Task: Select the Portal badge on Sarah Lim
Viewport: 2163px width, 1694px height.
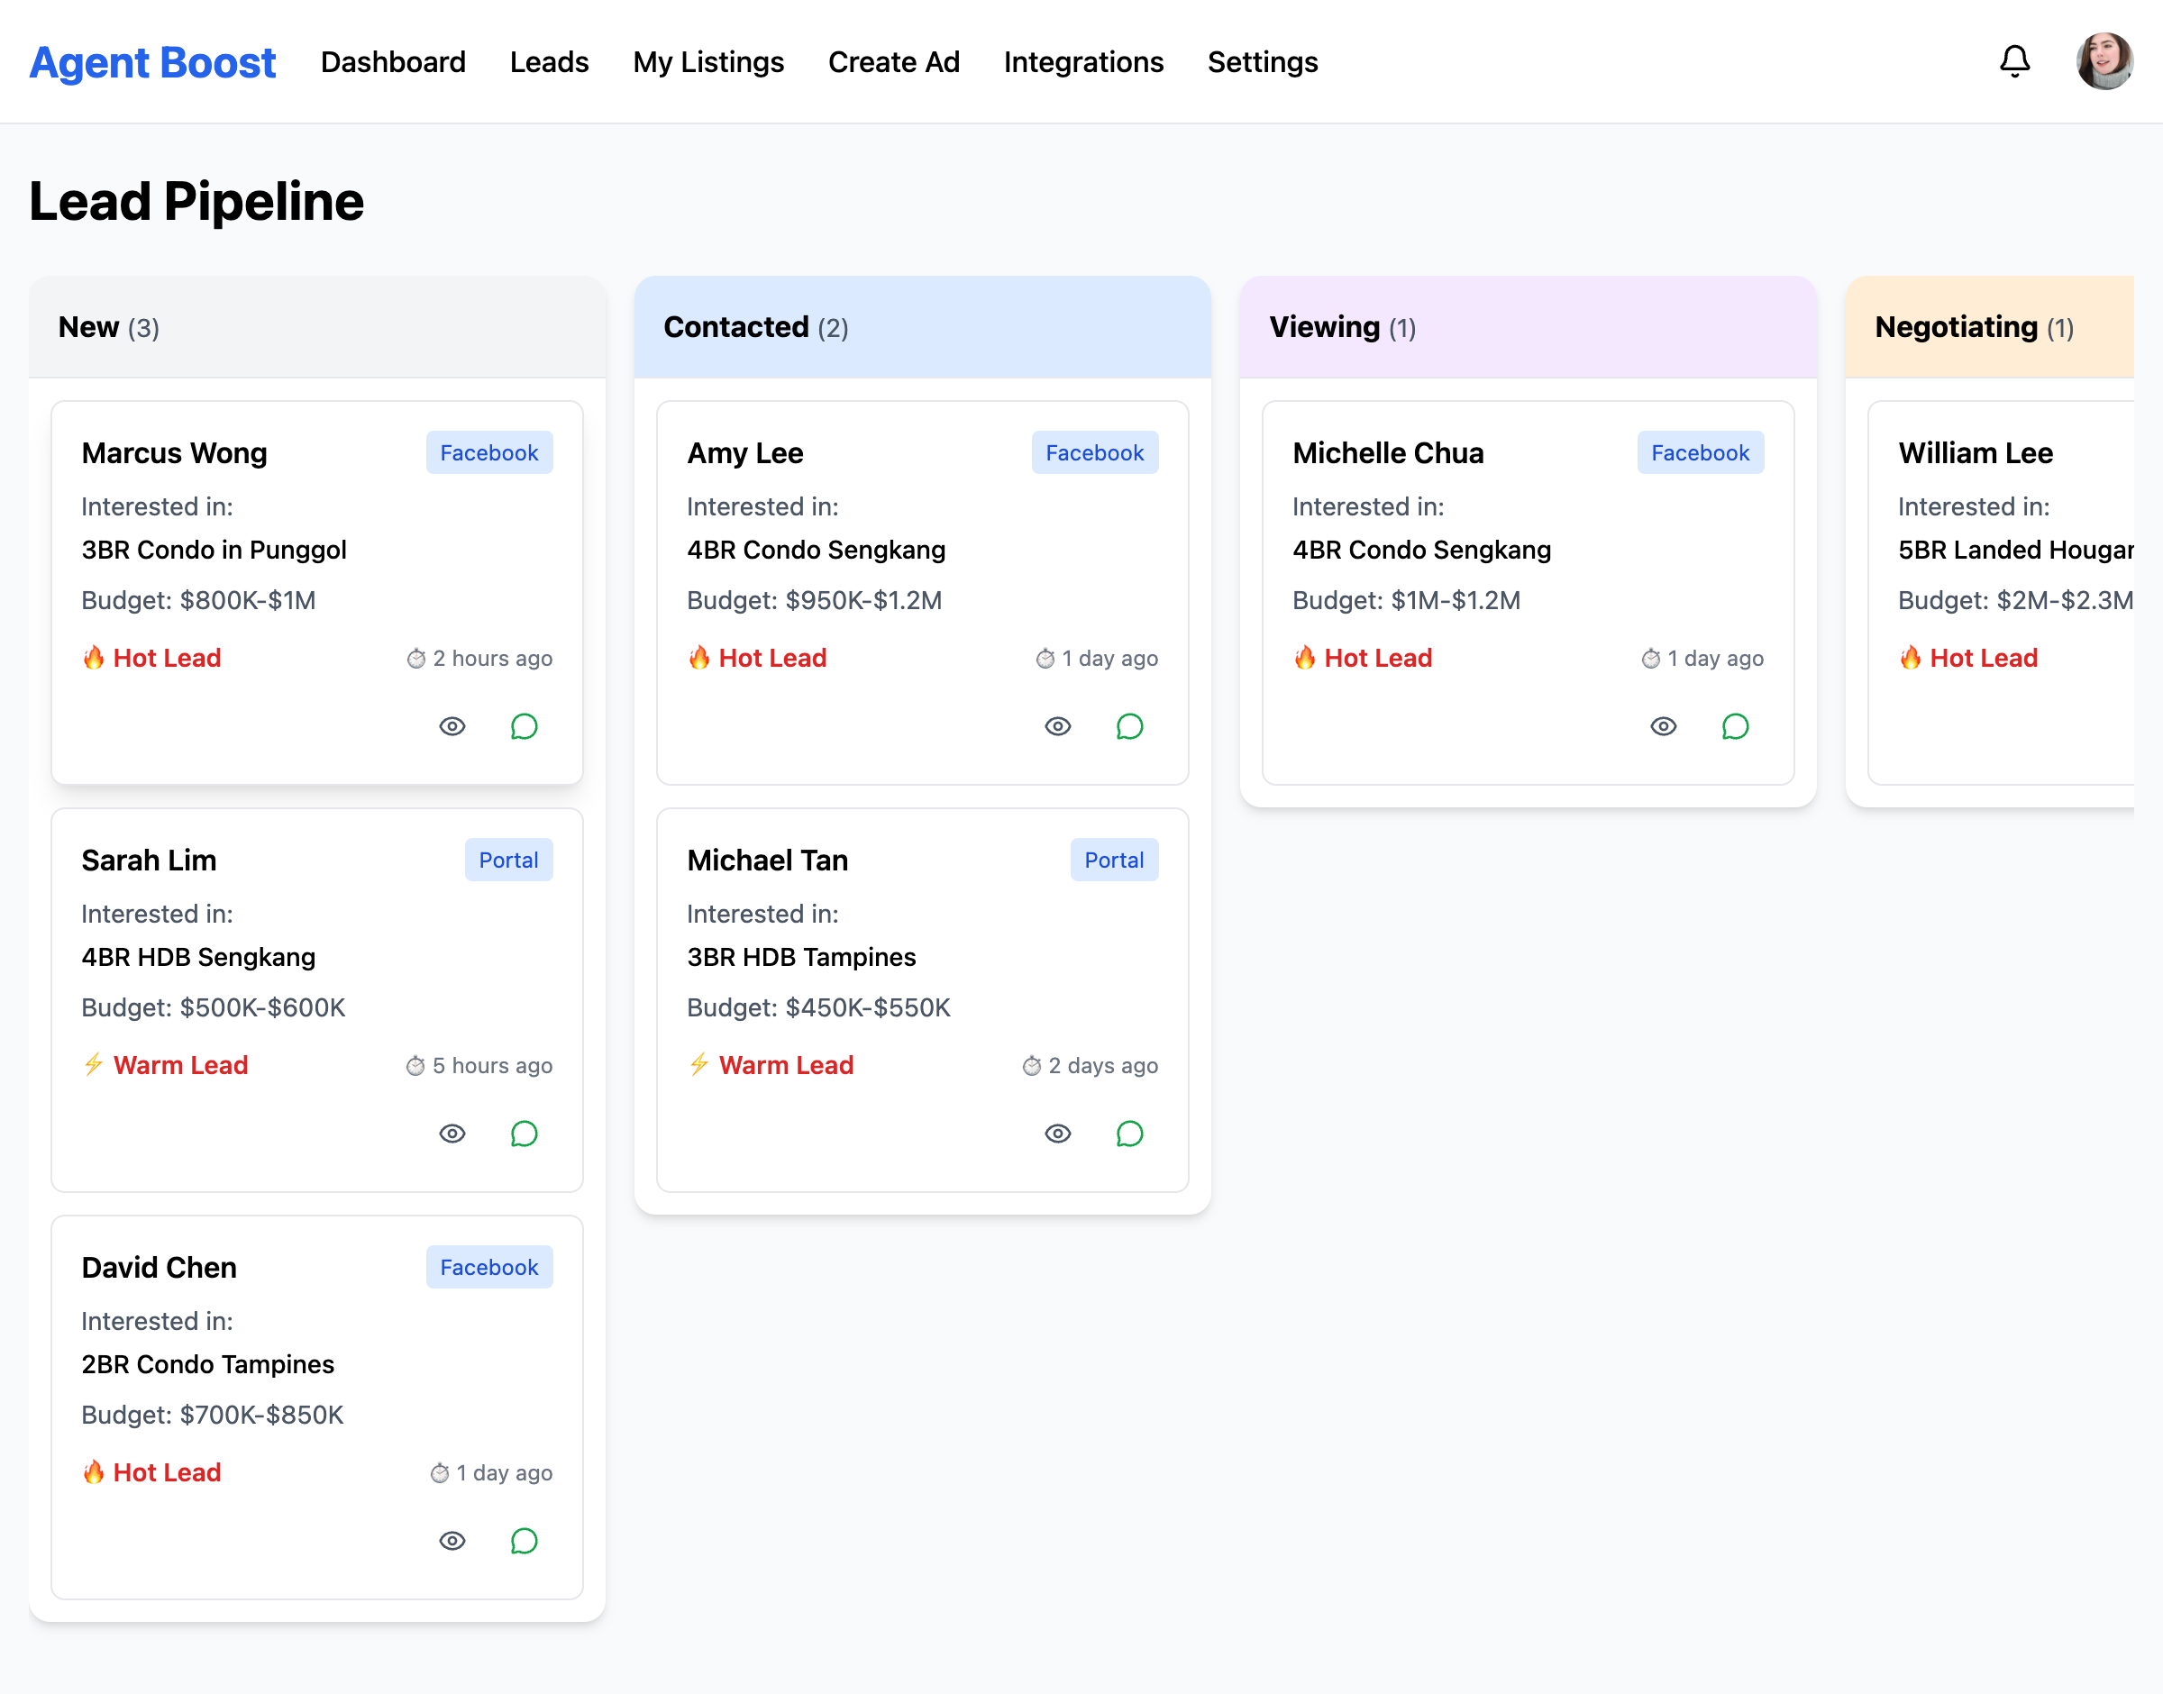Action: (x=507, y=860)
